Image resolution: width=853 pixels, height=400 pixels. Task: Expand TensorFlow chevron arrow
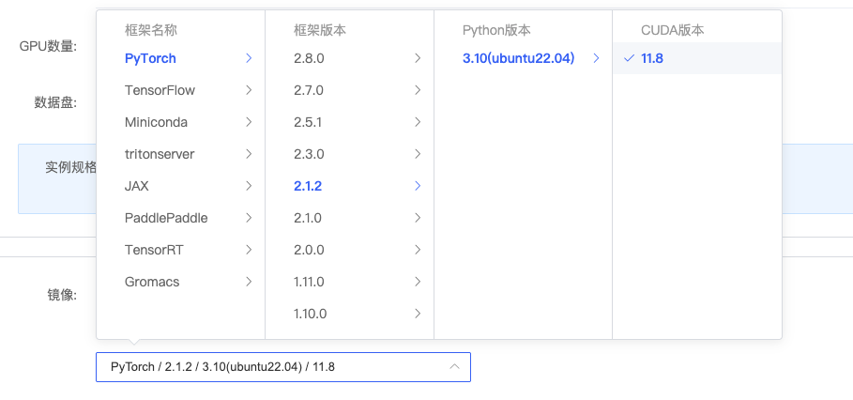249,90
